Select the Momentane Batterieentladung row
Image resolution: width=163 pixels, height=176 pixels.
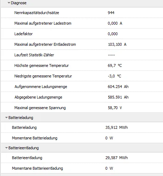point(82,168)
